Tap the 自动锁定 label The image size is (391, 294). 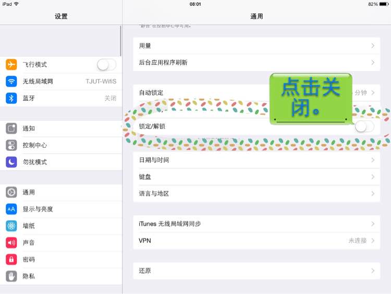tap(151, 92)
